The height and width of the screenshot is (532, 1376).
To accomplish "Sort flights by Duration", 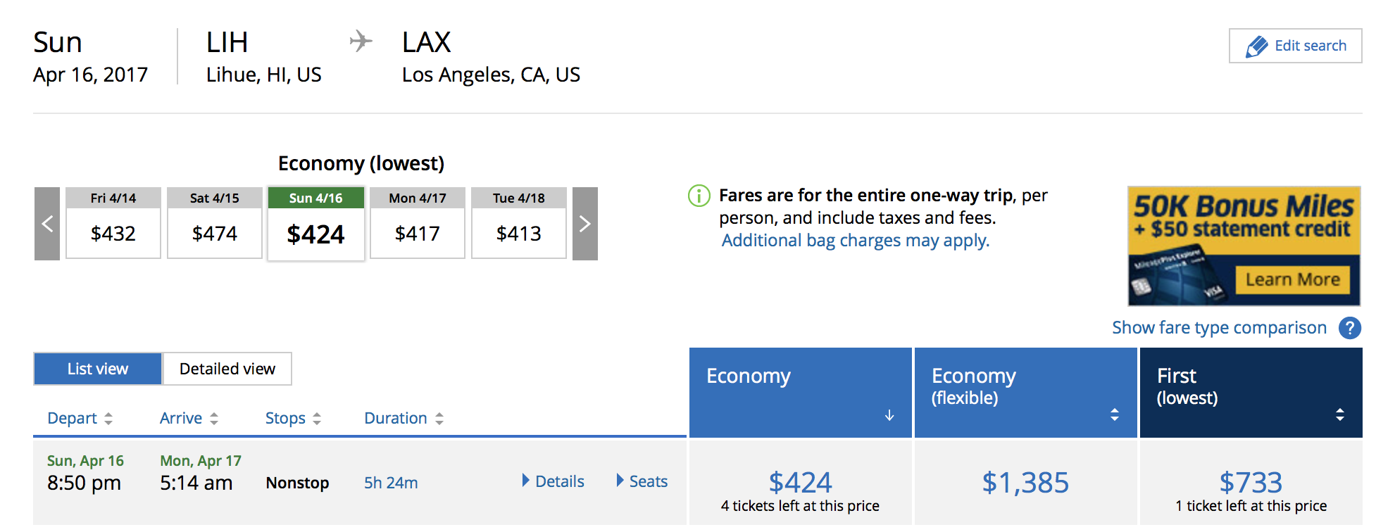I will pyautogui.click(x=439, y=418).
